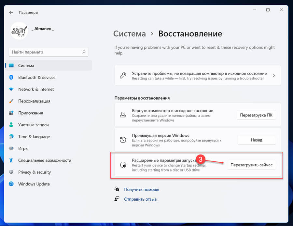Image resolution: width=293 pixels, height=226 pixels.
Task: Maximize the Параметры window
Action: pyautogui.click(x=268, y=10)
